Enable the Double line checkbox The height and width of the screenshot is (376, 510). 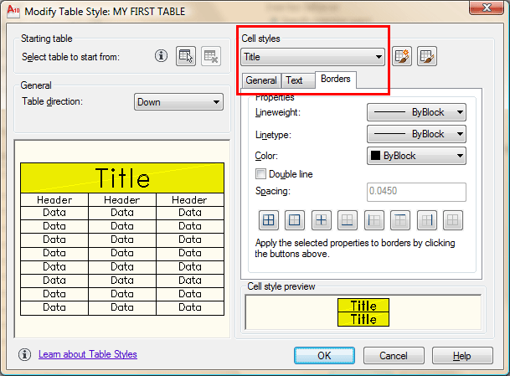pos(260,174)
